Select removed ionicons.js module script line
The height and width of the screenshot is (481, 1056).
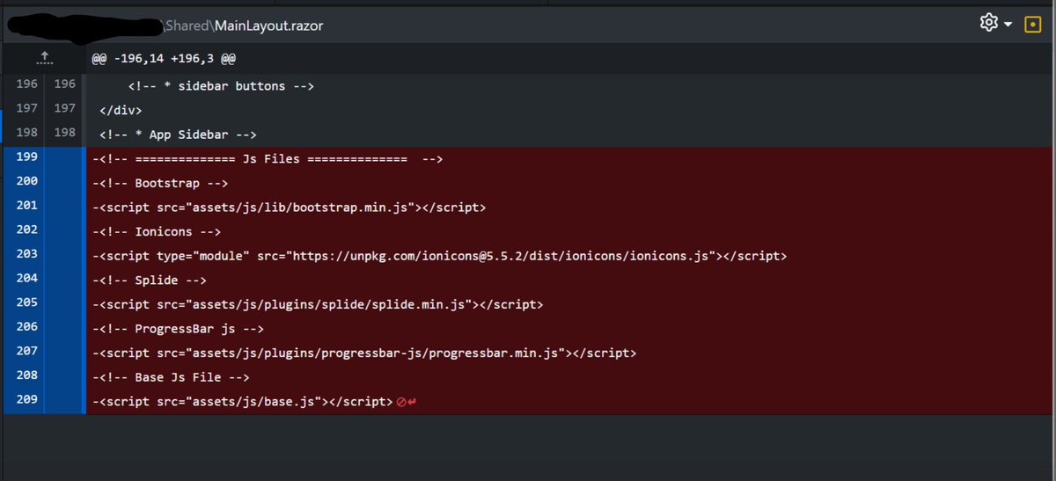(x=439, y=256)
